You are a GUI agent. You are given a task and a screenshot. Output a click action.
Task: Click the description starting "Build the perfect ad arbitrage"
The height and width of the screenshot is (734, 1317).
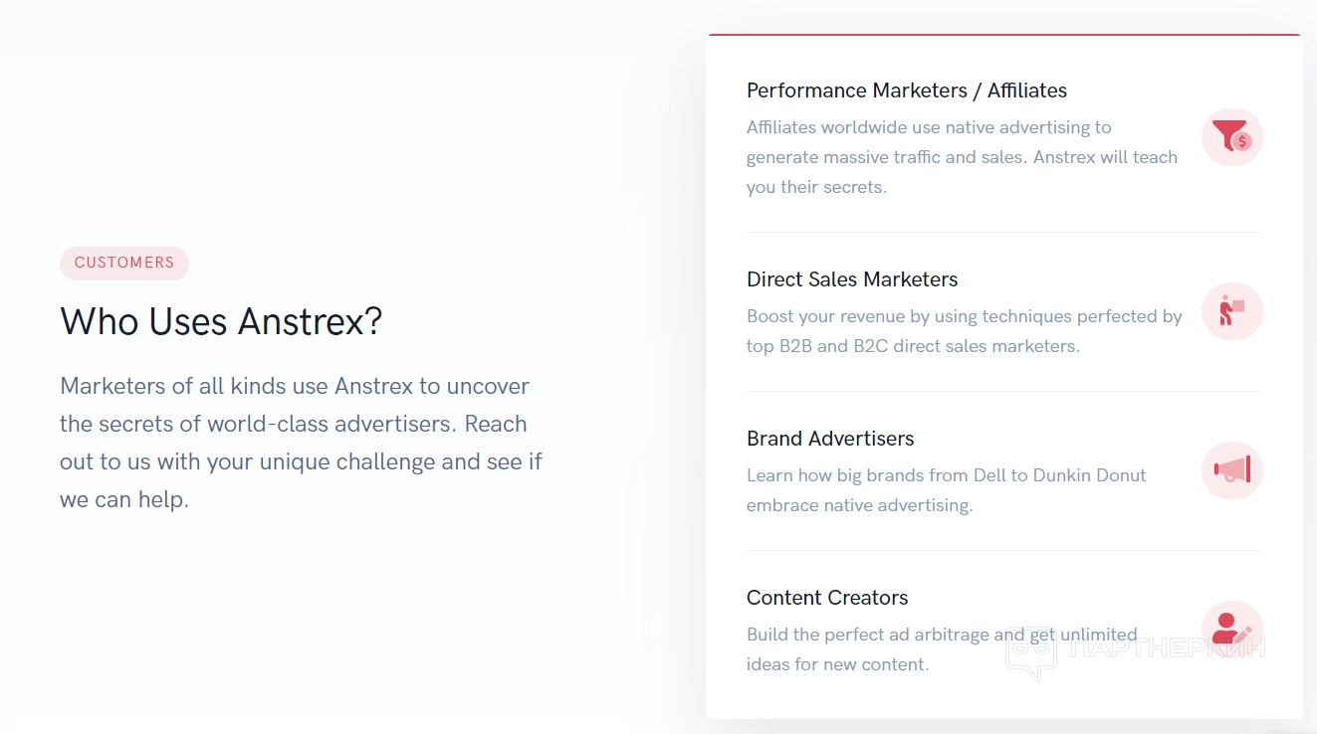941,649
